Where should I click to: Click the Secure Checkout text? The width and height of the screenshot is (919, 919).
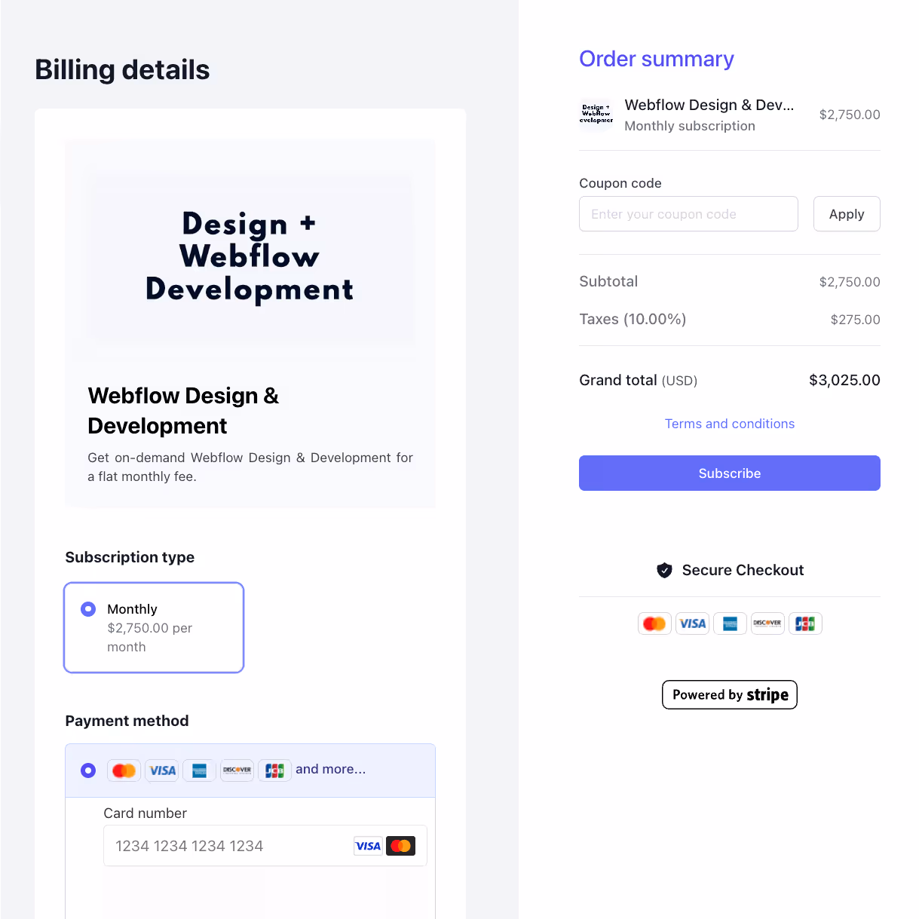743,570
